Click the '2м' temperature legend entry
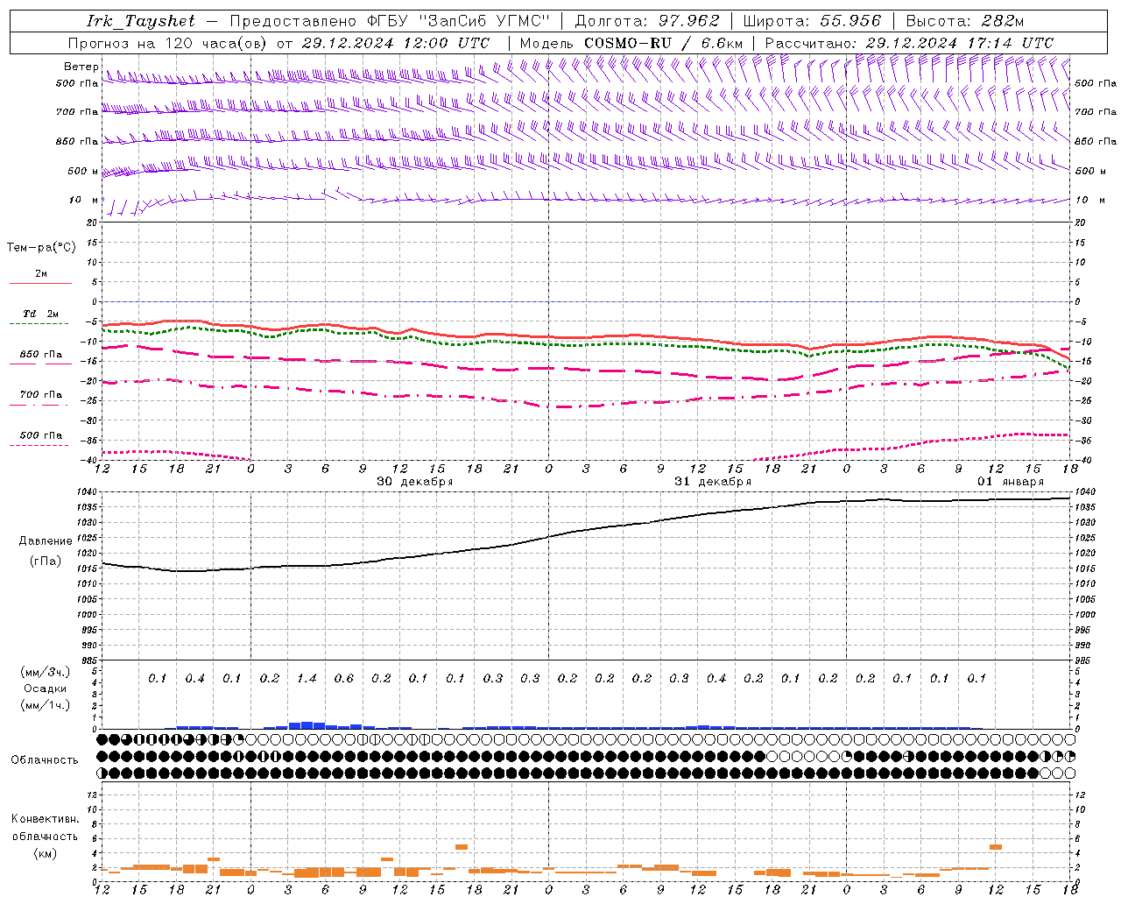The height and width of the screenshot is (897, 1121). click(x=41, y=274)
